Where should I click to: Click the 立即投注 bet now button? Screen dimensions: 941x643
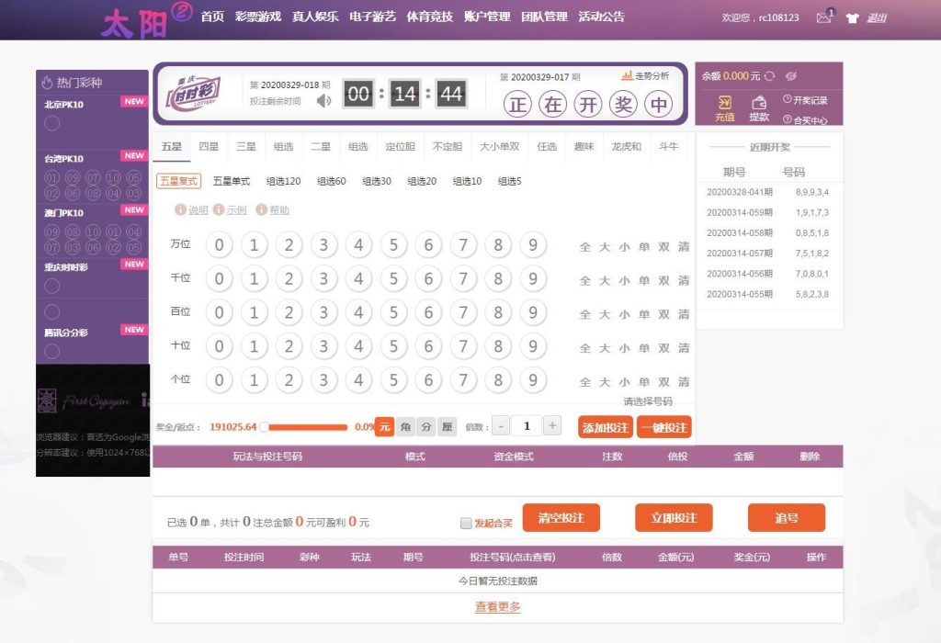tap(675, 517)
